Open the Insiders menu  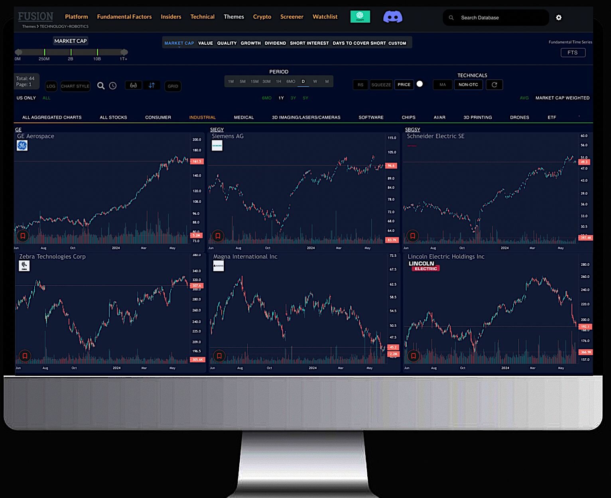point(171,17)
